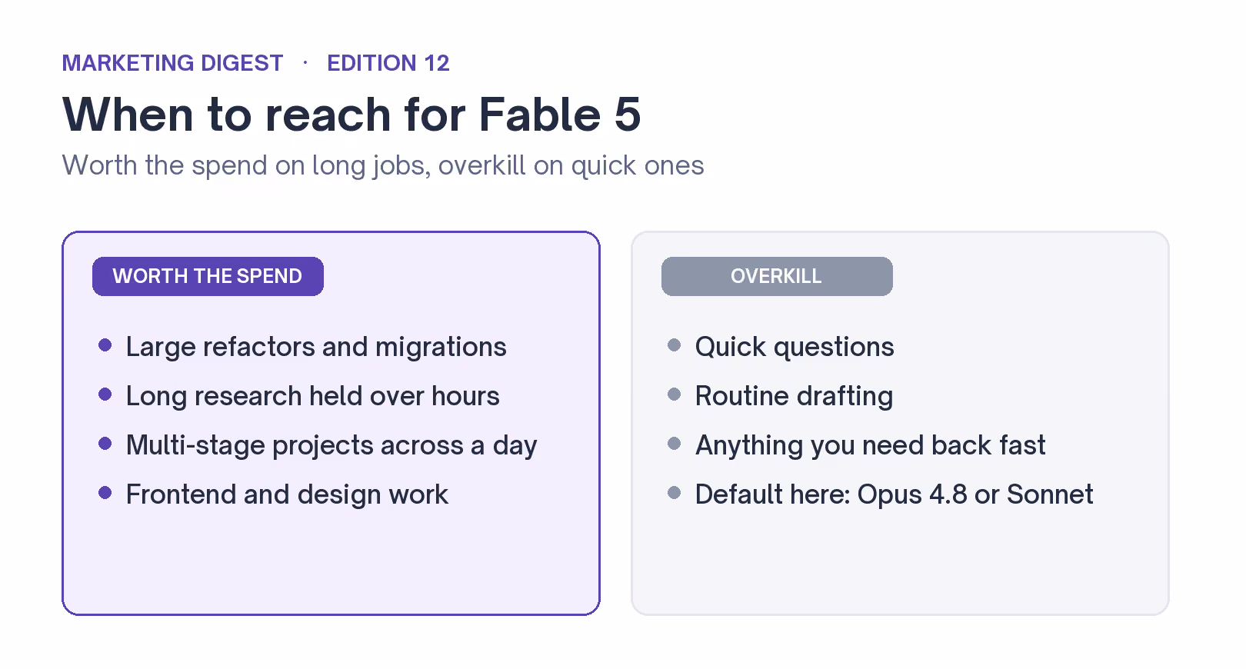The height and width of the screenshot is (669, 1246).
Task: Select the Quick questions item
Action: point(795,347)
